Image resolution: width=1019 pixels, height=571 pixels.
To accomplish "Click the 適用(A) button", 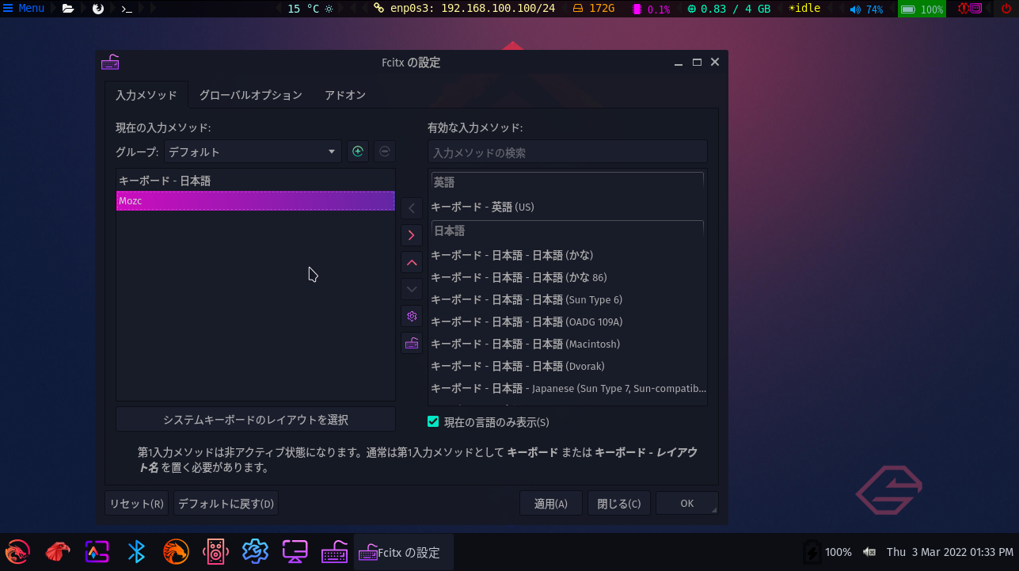I will coord(551,504).
